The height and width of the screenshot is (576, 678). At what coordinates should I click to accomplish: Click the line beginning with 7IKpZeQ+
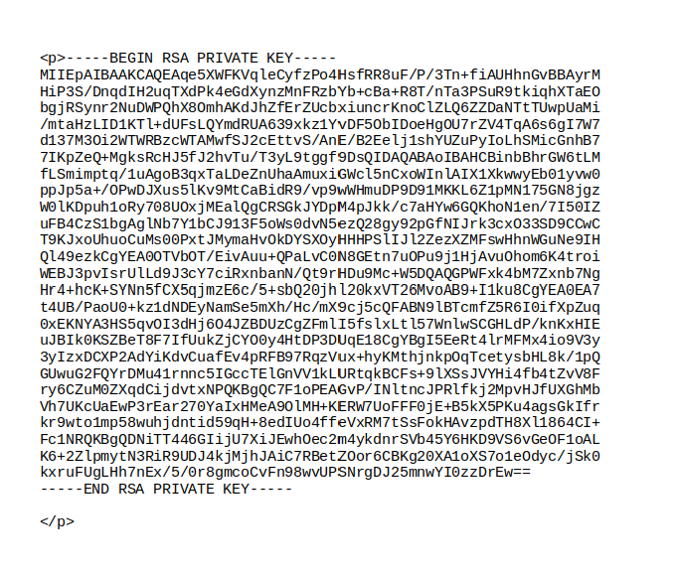click(320, 158)
